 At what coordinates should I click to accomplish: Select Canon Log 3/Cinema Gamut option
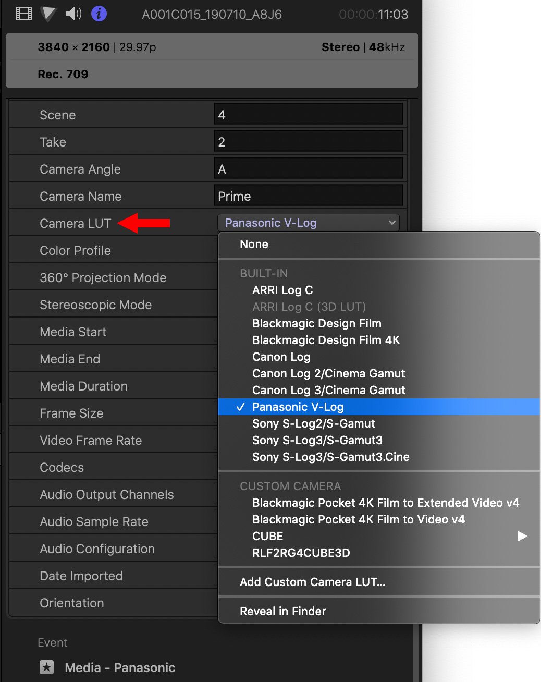coord(328,390)
